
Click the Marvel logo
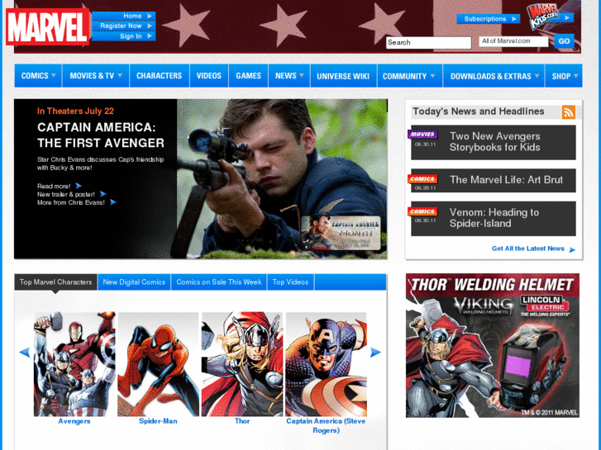(x=47, y=26)
